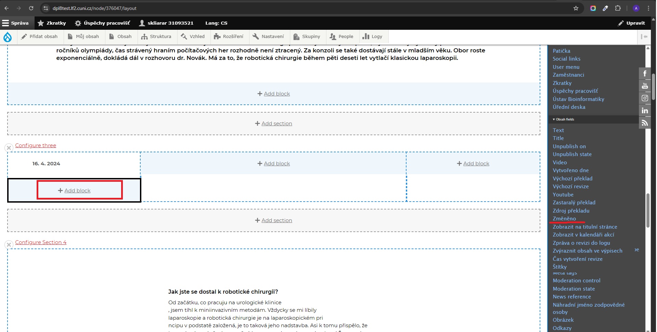This screenshot has width=657, height=332.
Task: Open Obsah toolbar item
Action: pos(120,37)
